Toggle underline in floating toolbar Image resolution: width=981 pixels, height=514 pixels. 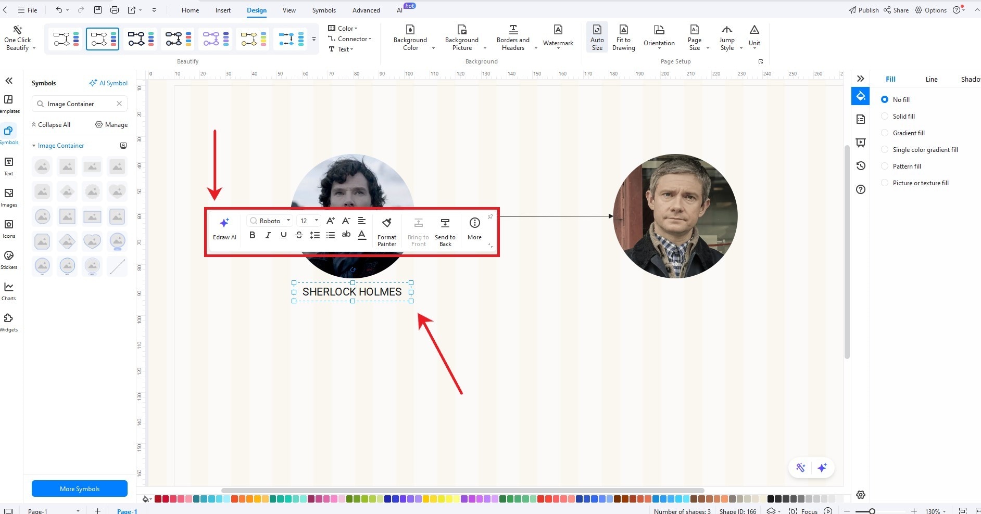[x=283, y=235]
